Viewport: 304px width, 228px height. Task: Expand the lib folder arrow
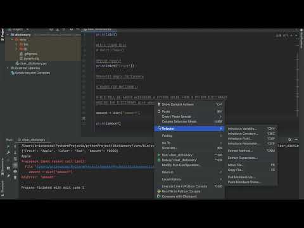coord(16,49)
